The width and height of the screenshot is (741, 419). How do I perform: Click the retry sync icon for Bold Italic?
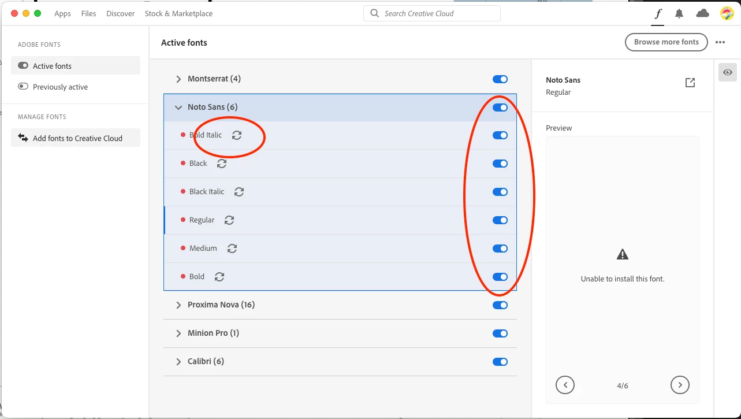(237, 135)
